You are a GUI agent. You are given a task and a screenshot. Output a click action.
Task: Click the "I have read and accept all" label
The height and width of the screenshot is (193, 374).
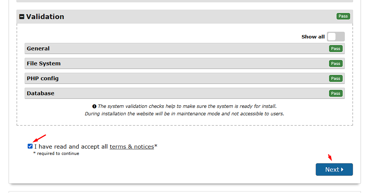71,147
